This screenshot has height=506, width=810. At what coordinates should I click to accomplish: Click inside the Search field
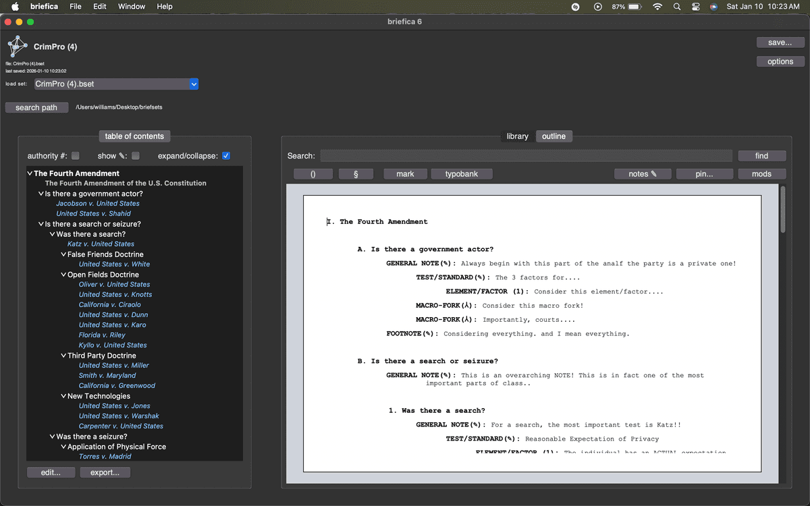pos(520,156)
